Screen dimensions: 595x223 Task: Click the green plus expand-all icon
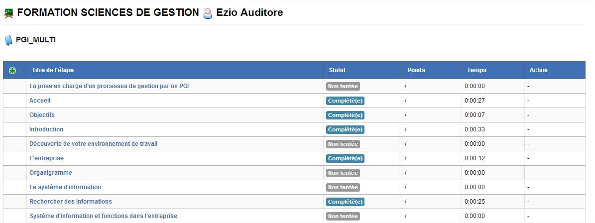pos(12,71)
